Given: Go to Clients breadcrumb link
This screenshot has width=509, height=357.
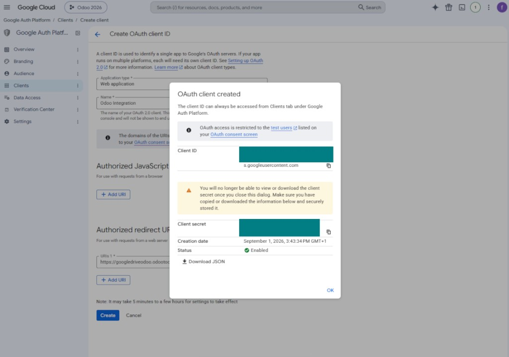Looking at the screenshot, I should (x=65, y=20).
